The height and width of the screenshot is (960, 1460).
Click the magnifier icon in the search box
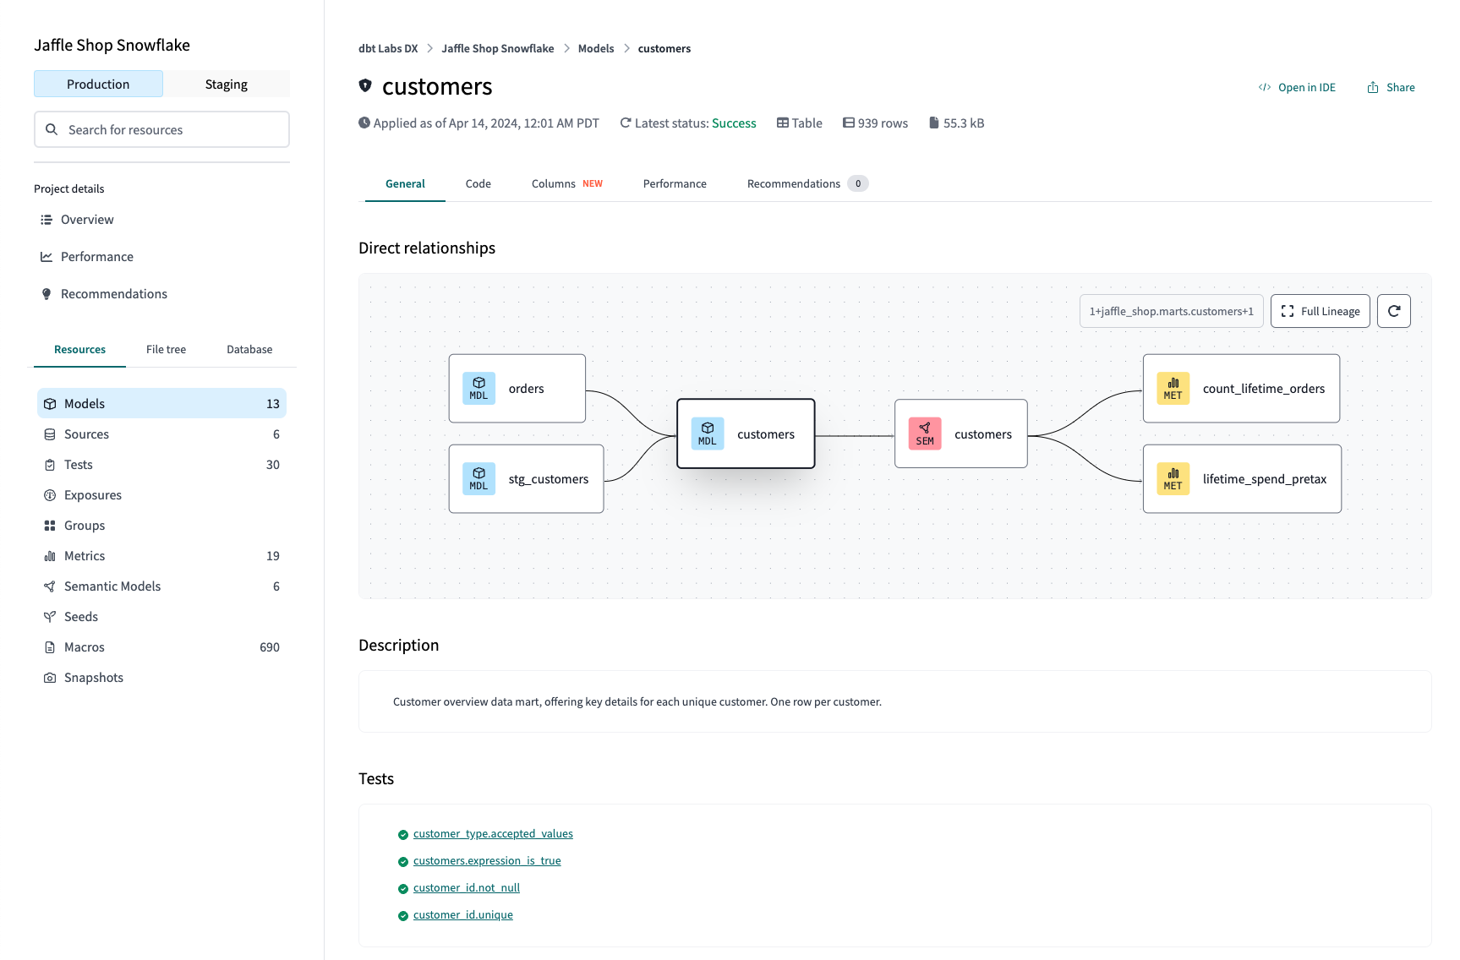(x=52, y=129)
